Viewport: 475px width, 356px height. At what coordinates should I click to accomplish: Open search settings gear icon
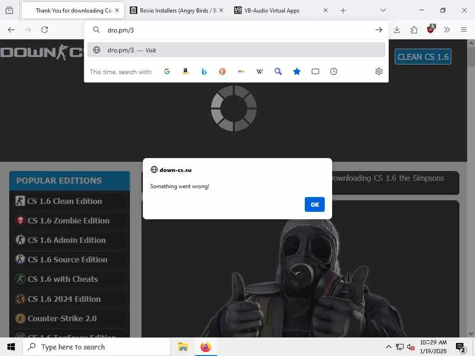click(379, 71)
